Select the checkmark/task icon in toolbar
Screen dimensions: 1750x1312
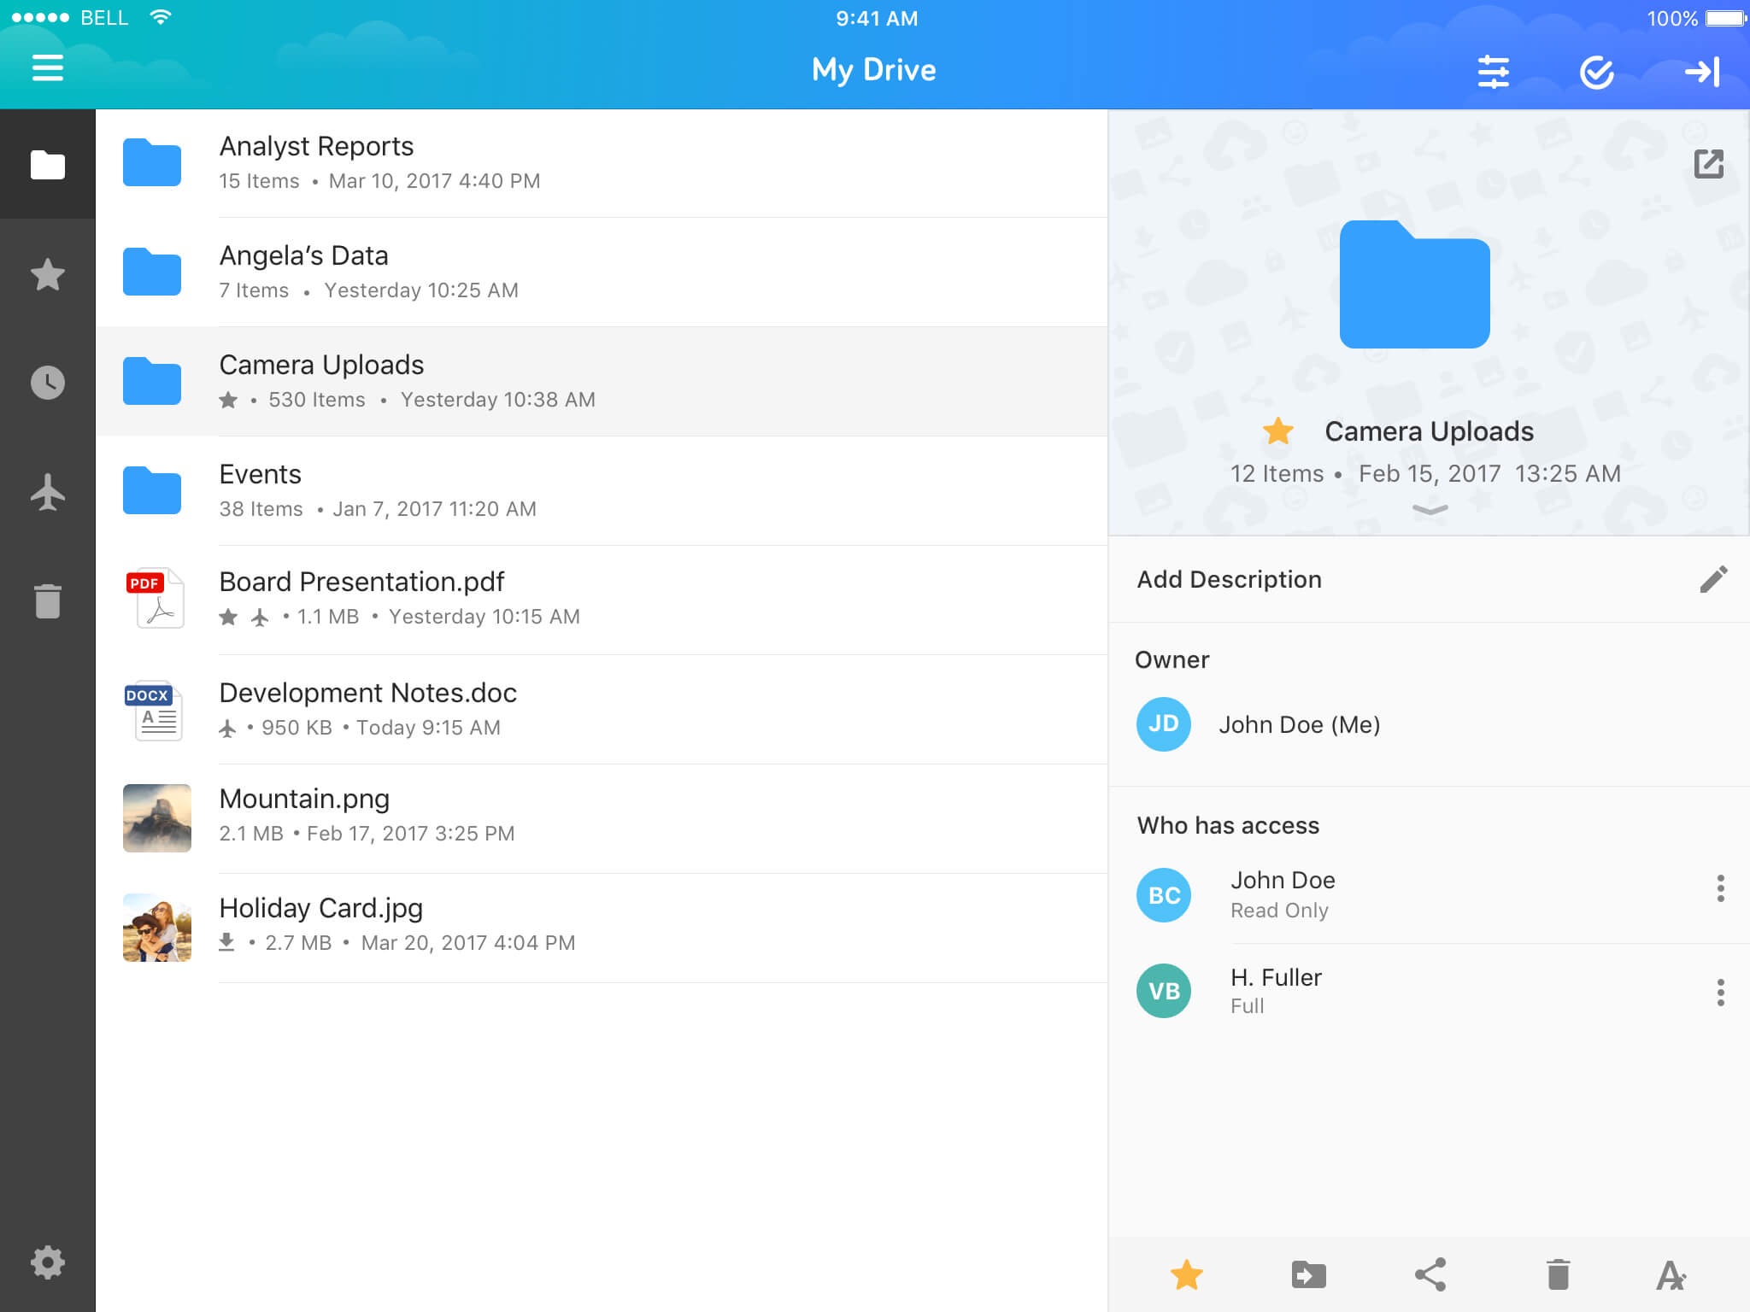tap(1599, 72)
